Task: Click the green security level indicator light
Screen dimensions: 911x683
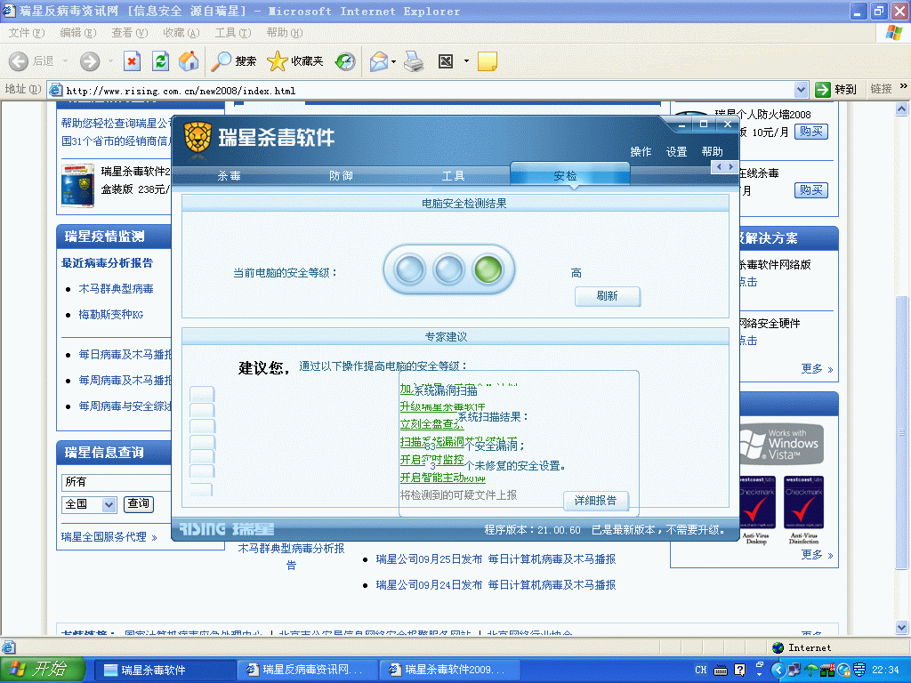Action: click(488, 269)
